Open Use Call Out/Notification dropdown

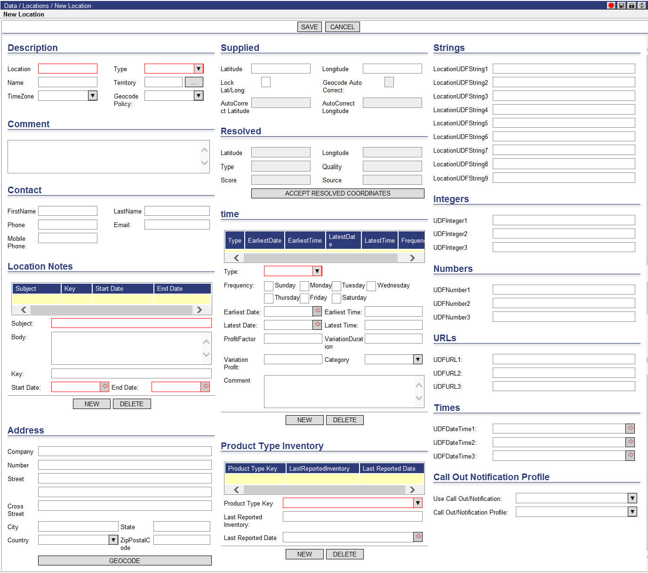pyautogui.click(x=632, y=498)
